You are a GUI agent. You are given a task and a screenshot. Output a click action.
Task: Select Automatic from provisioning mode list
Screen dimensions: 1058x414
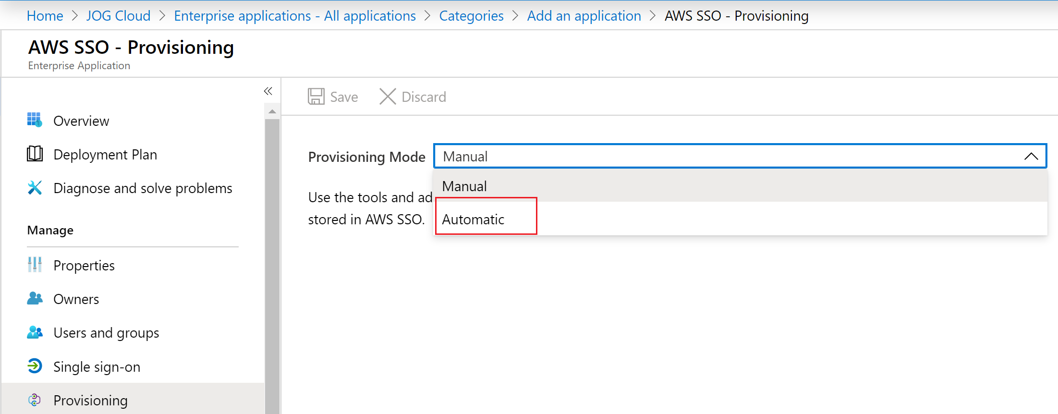pyautogui.click(x=473, y=219)
